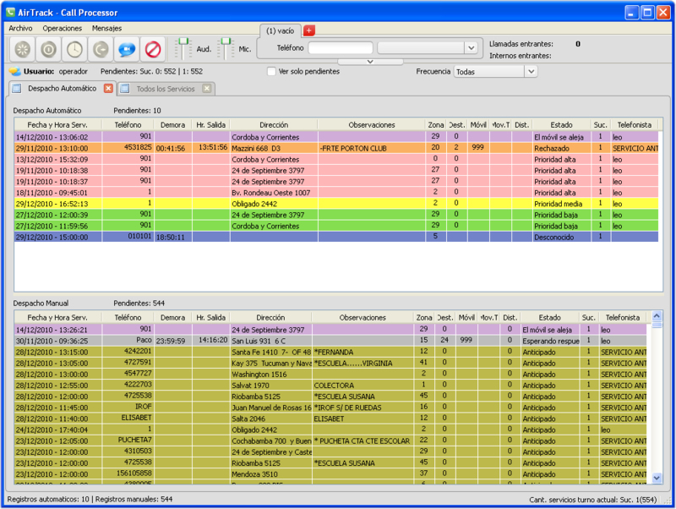Sort automatic list by Fecha y Hora Serv.
This screenshot has width=676, height=509.
[57, 125]
